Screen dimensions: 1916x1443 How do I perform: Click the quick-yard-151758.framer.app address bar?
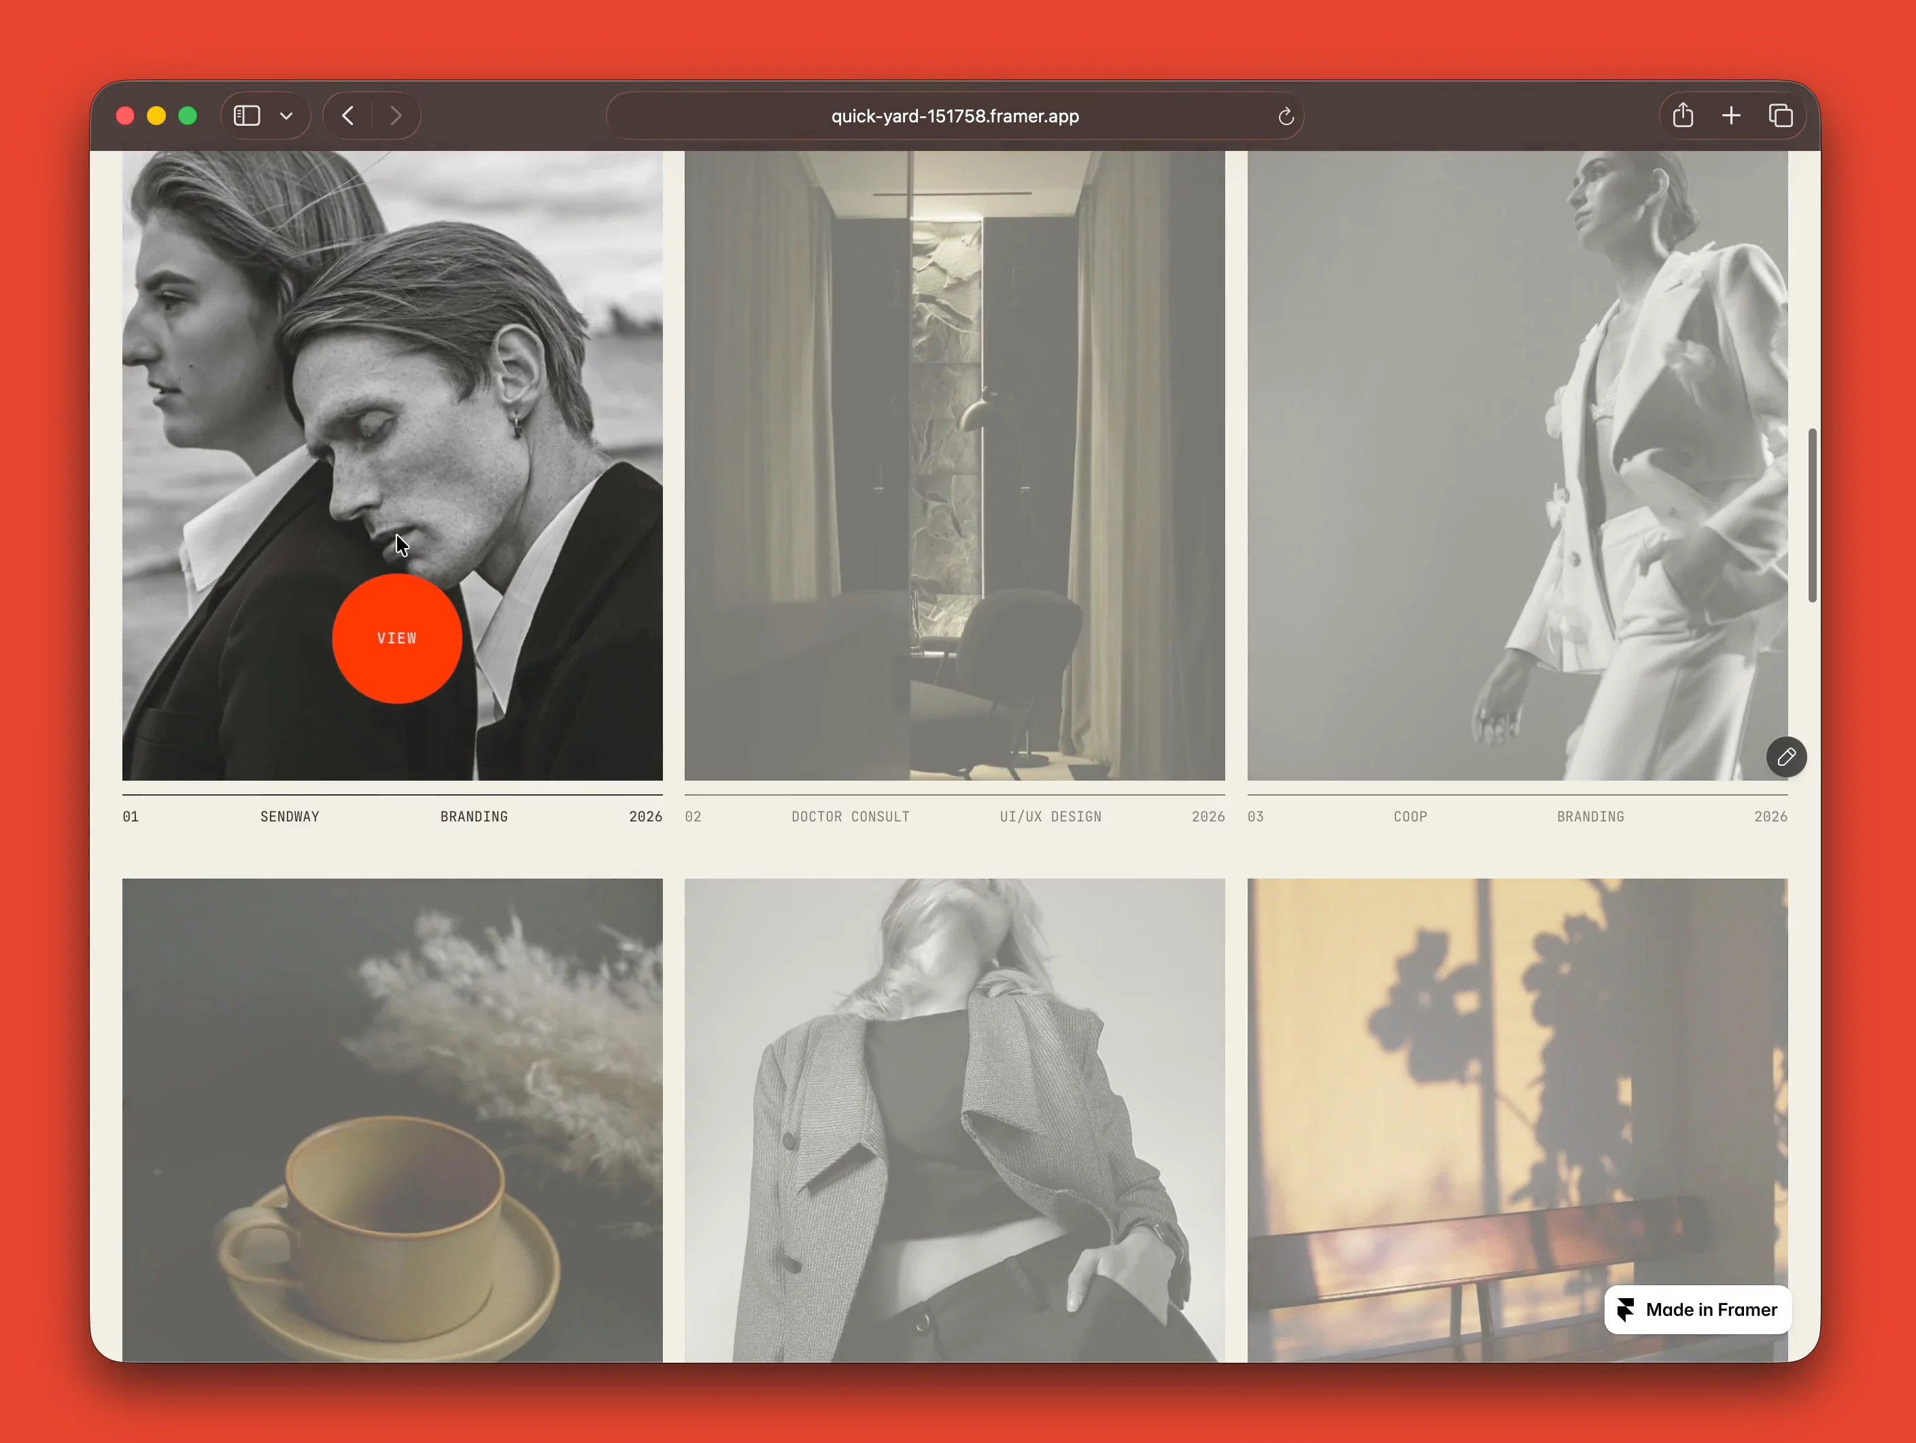955,116
